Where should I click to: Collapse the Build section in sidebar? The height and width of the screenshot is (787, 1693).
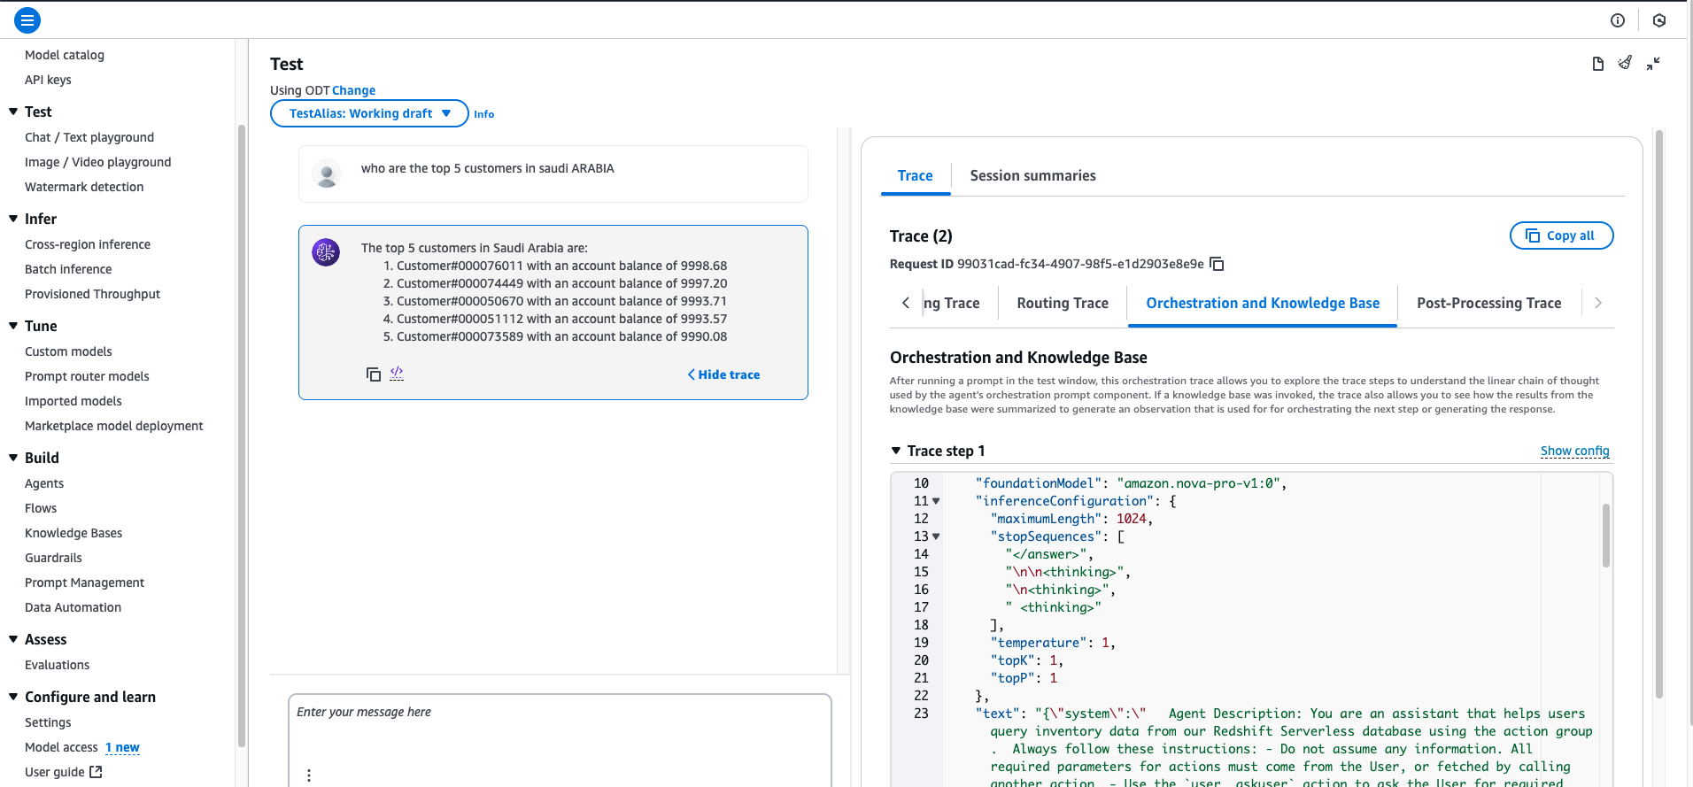(13, 458)
